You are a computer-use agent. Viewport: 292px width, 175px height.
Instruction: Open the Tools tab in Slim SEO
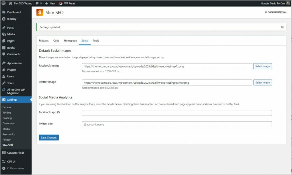point(96,41)
